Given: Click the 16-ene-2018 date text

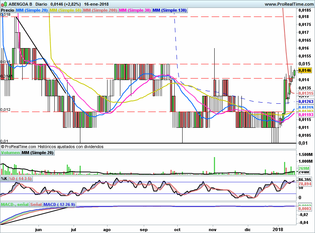Looking at the screenshot, I should point(97,4).
